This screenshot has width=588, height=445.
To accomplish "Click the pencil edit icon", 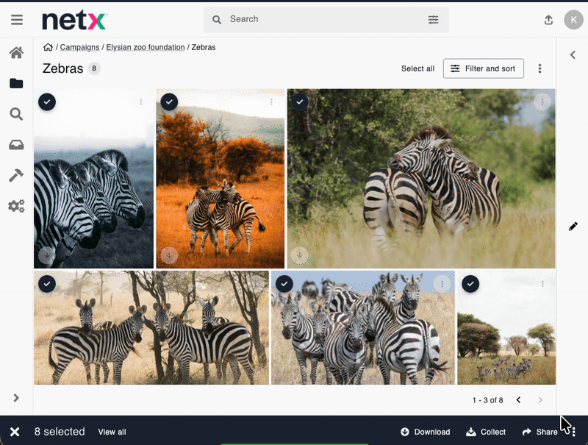I will (x=573, y=227).
